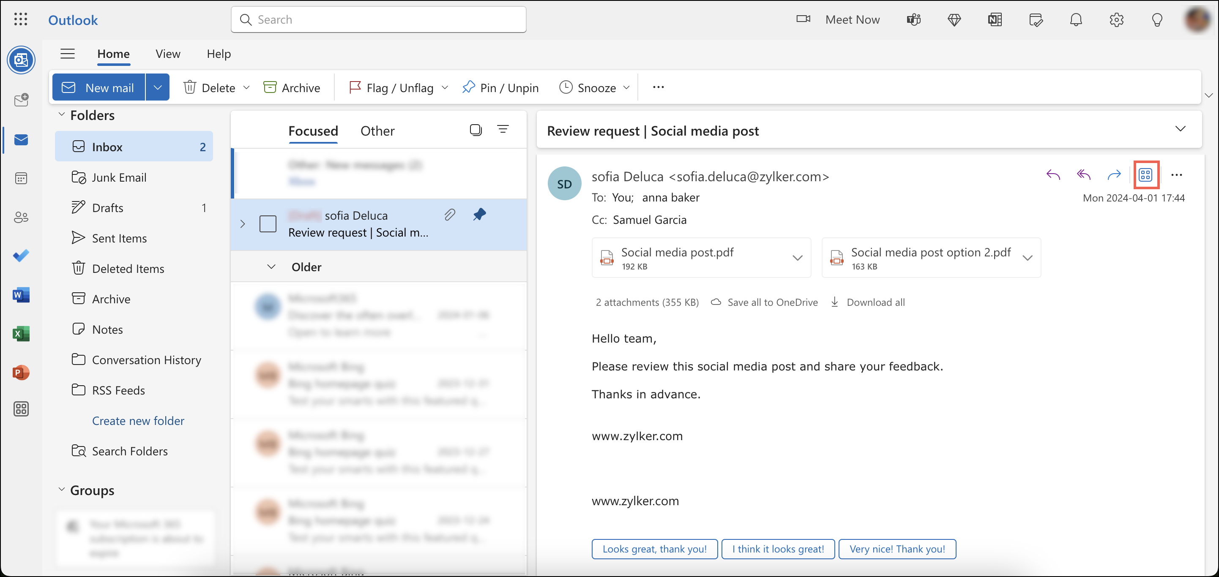The height and width of the screenshot is (577, 1219).
Task: Toggle the pin on sofia Deluca email
Action: 479,215
